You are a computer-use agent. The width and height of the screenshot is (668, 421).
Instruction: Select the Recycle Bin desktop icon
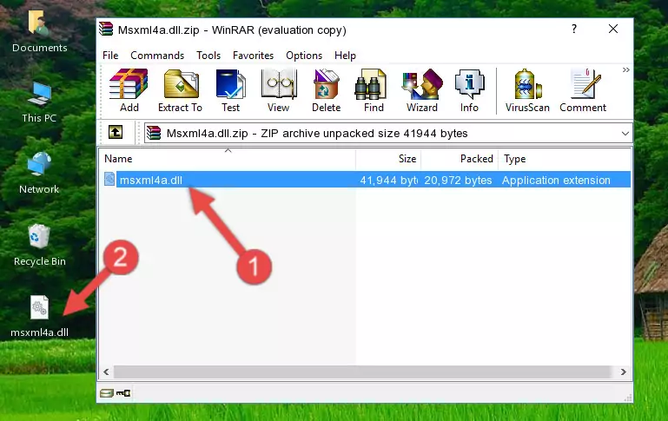tap(39, 245)
